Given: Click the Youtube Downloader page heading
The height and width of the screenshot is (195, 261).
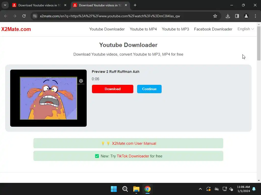Looking at the screenshot, I should (128, 45).
